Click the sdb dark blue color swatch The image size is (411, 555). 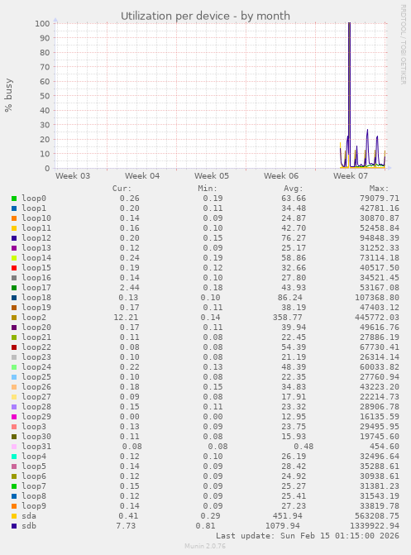click(x=14, y=526)
